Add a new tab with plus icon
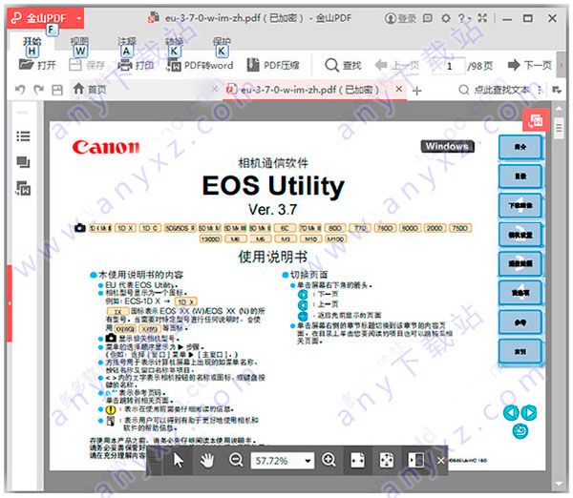 [x=417, y=91]
